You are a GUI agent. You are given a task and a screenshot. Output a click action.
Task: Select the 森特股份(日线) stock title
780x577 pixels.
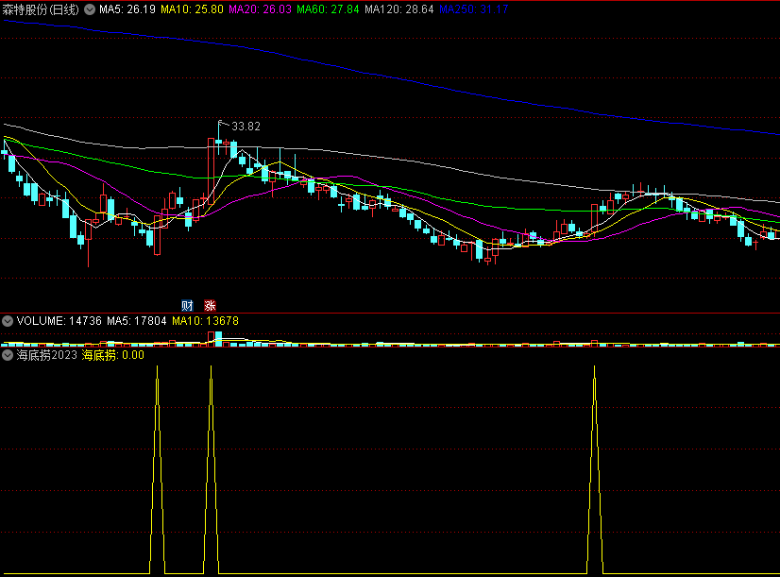click(x=41, y=9)
